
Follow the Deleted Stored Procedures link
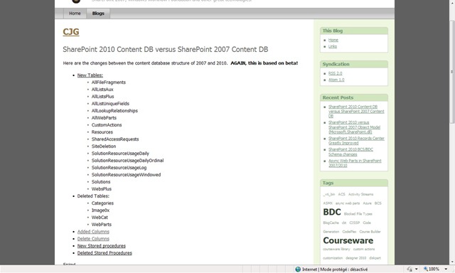point(105,253)
